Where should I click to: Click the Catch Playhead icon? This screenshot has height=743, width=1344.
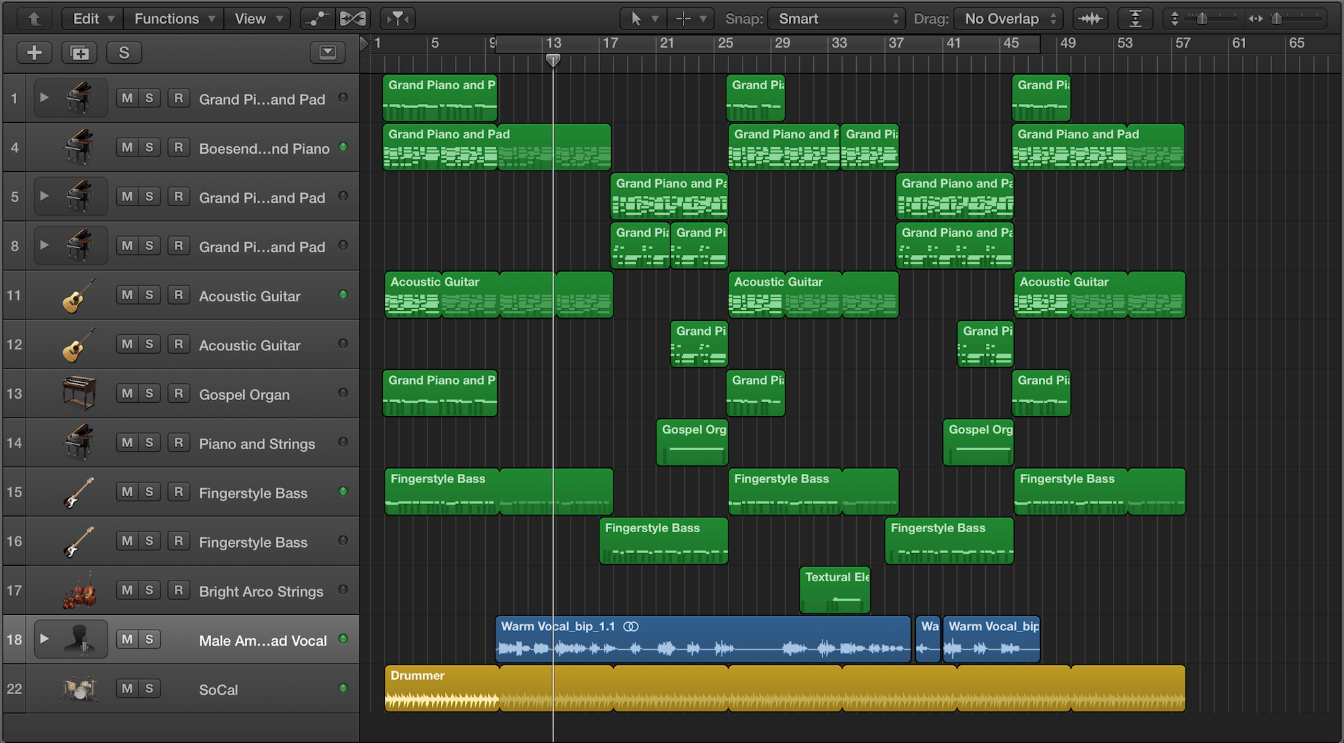coord(398,19)
